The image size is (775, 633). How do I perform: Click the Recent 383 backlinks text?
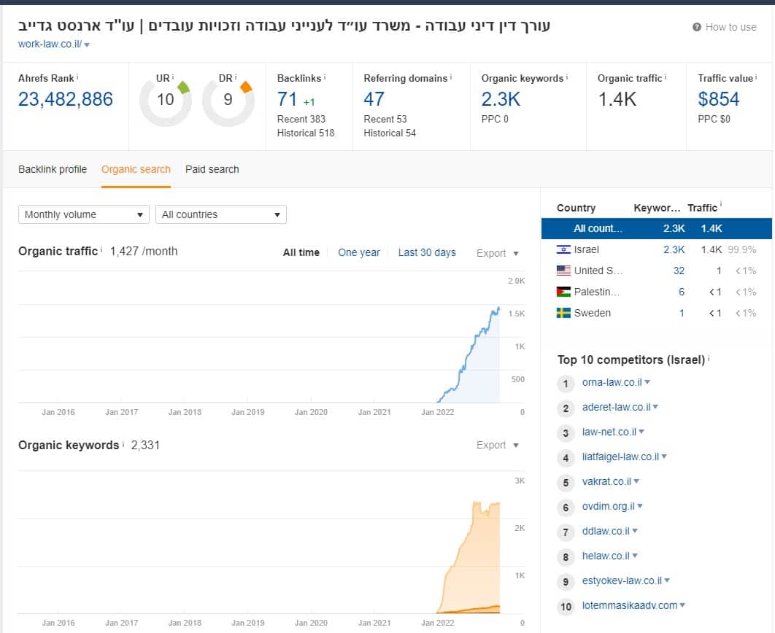(301, 119)
